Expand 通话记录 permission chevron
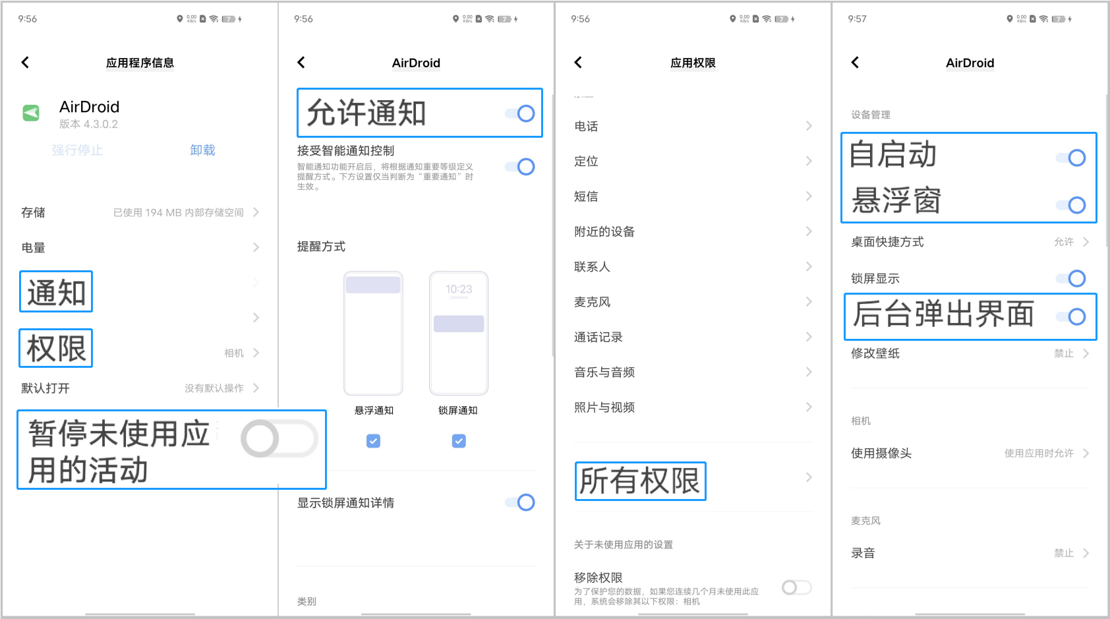 [x=809, y=337]
